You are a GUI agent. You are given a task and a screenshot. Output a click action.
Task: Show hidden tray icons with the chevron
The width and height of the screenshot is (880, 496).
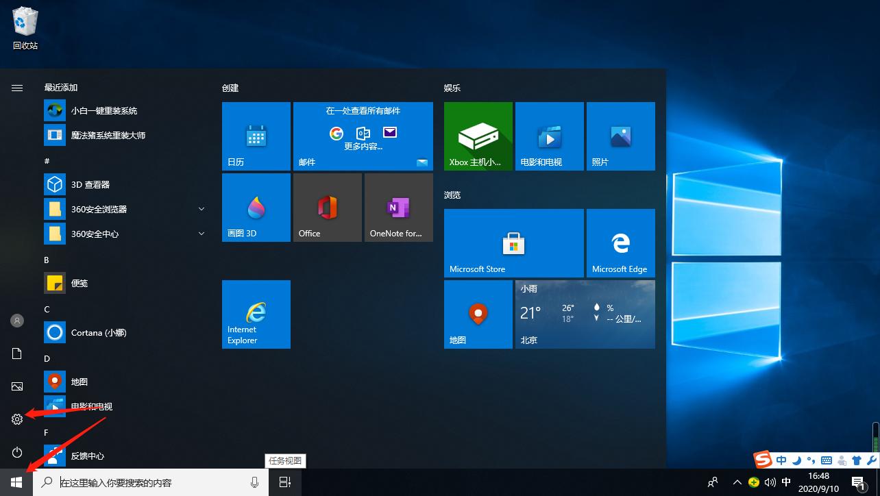(737, 482)
